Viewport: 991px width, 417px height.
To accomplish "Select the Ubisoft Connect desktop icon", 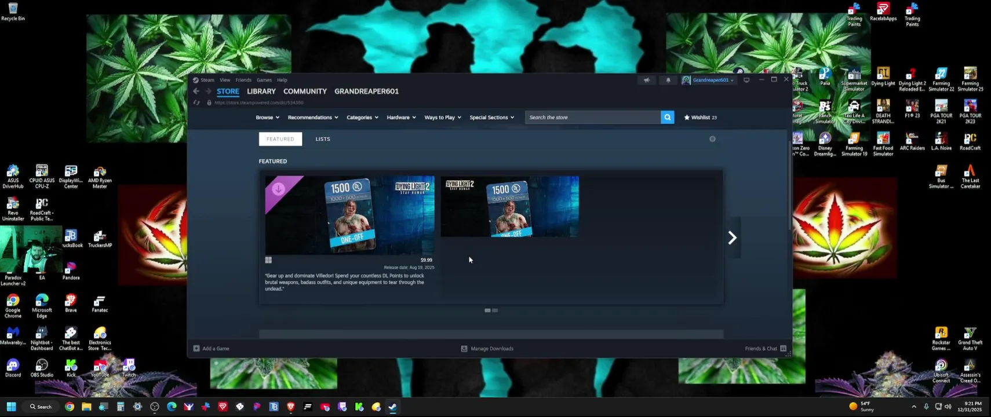I will tap(941, 371).
